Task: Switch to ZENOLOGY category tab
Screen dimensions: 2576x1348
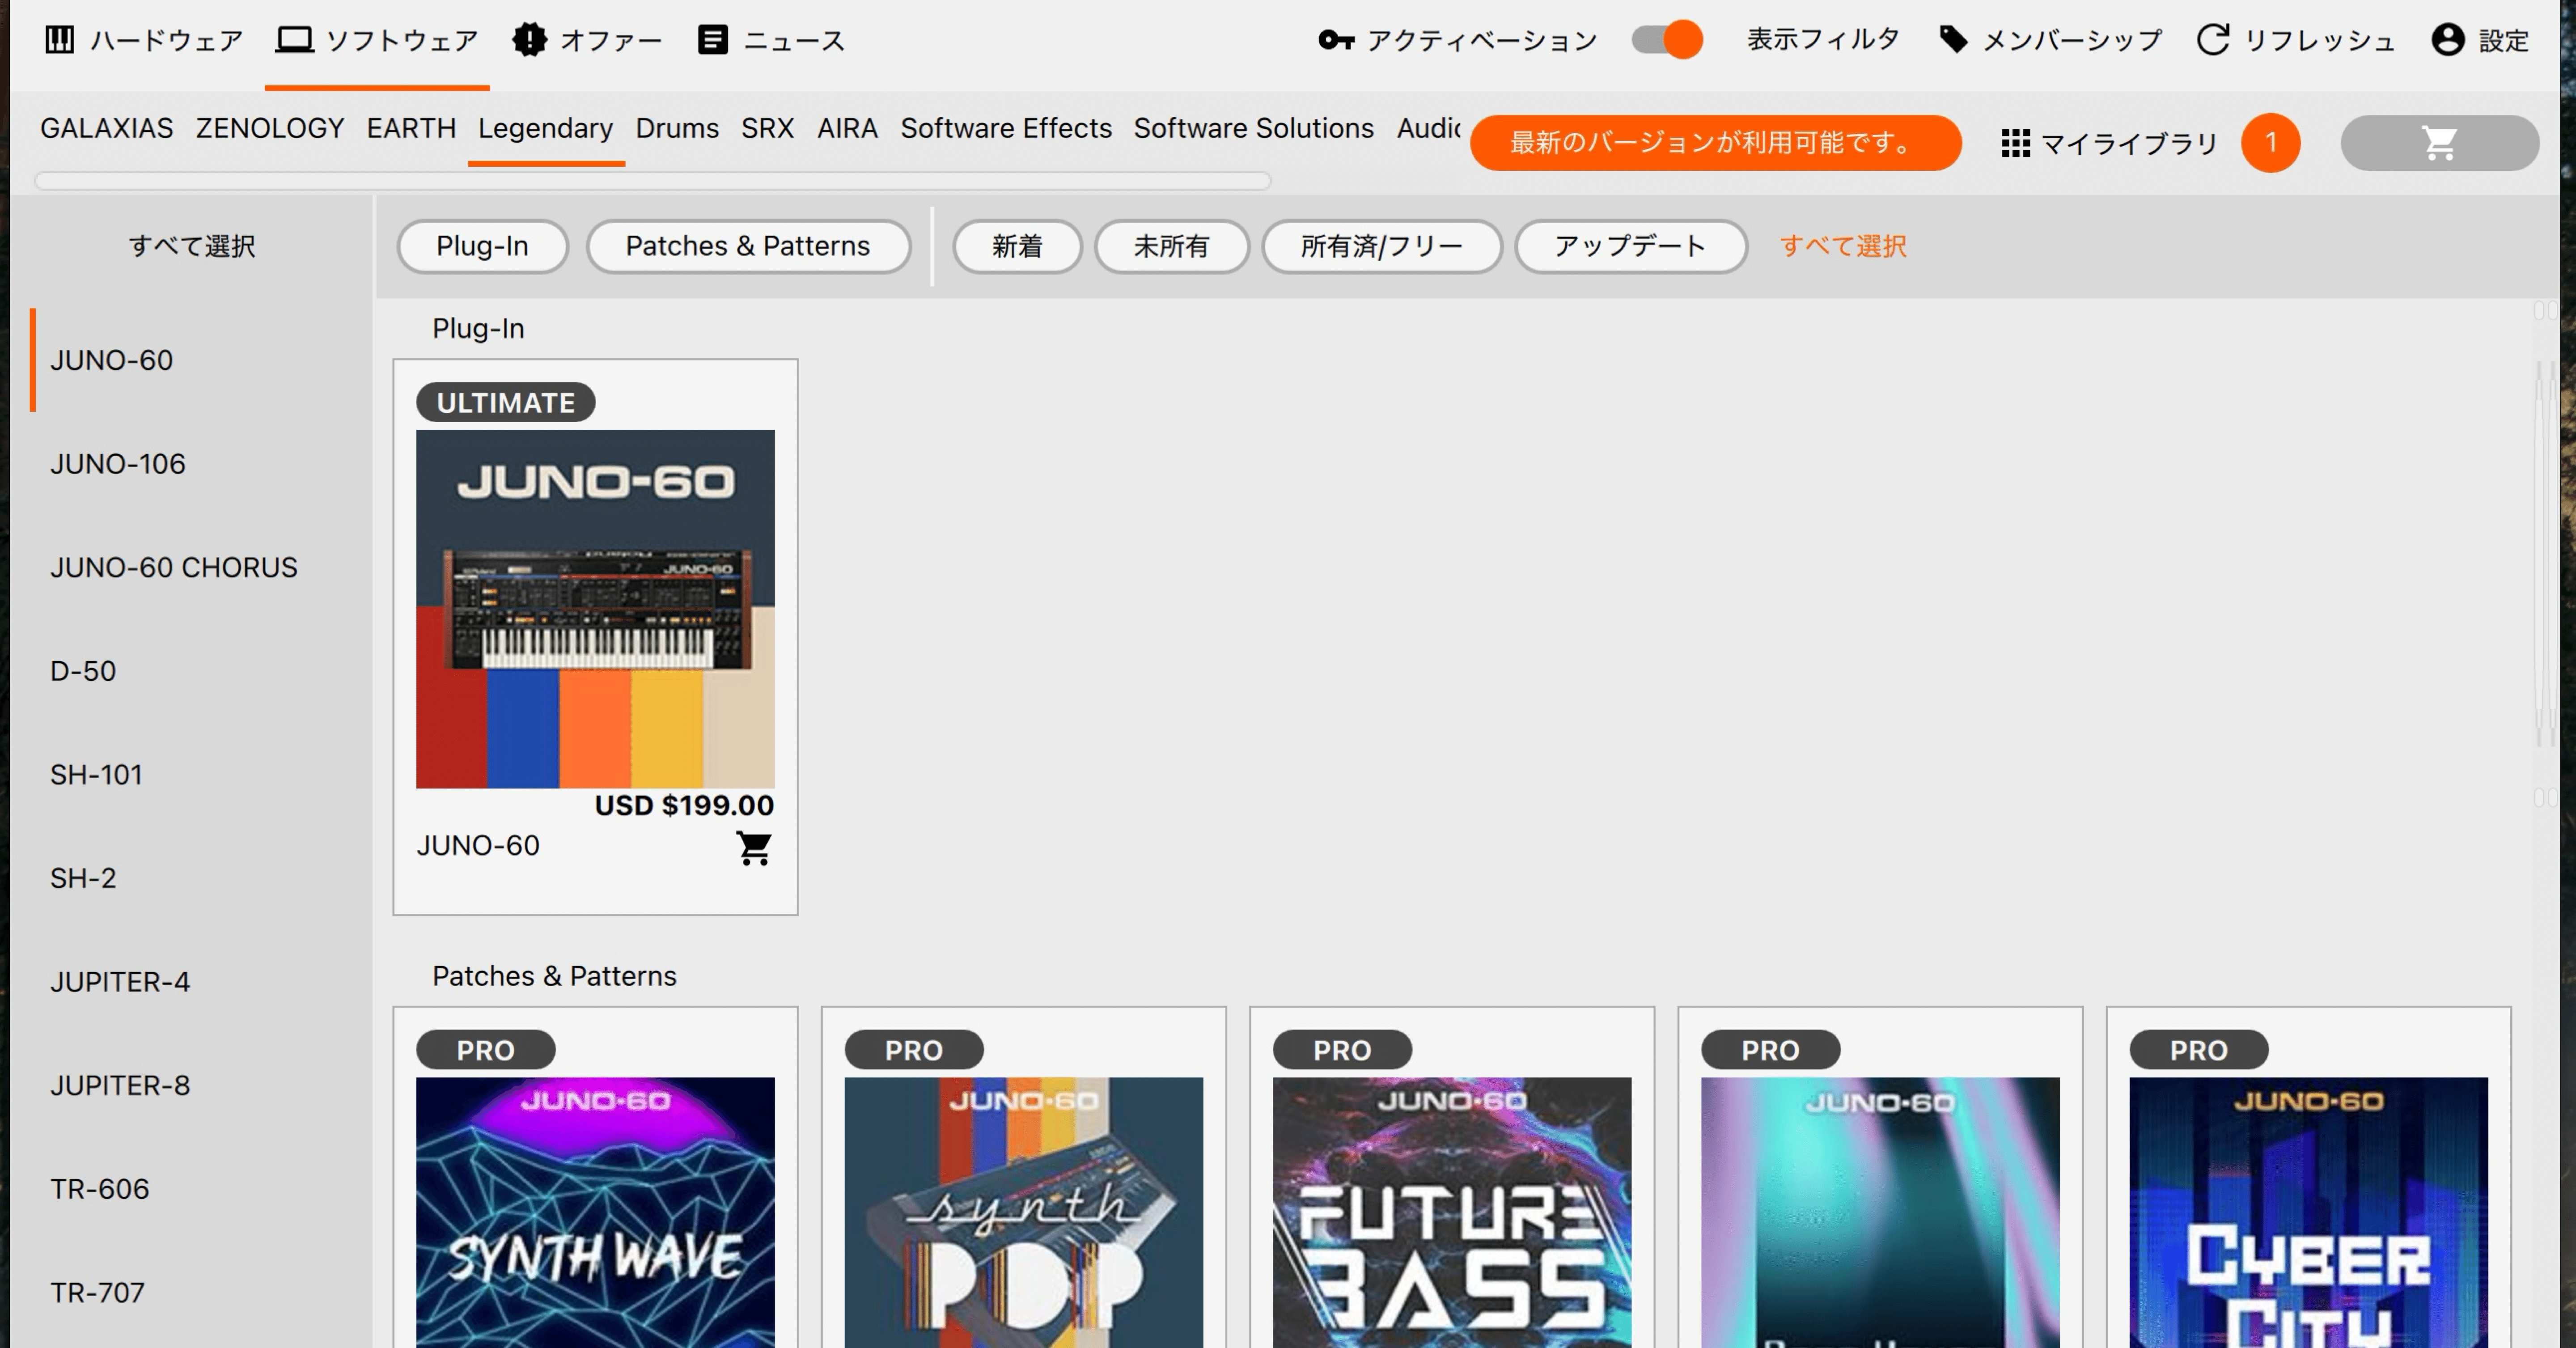Action: (270, 128)
